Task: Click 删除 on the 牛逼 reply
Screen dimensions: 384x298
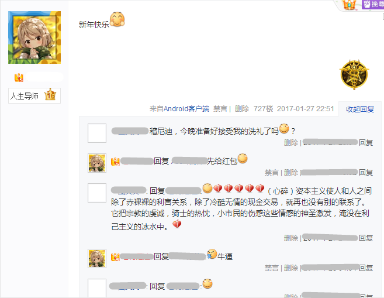Action: coord(291,268)
